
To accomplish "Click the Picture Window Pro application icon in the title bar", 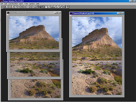I will tap(1, 1).
